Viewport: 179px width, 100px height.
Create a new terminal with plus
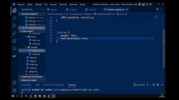147,85
